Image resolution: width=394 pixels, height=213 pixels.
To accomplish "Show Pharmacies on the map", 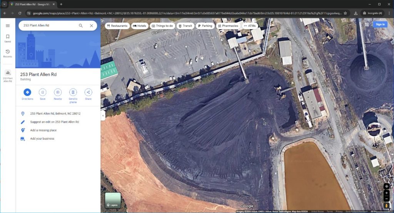I will point(228,26).
